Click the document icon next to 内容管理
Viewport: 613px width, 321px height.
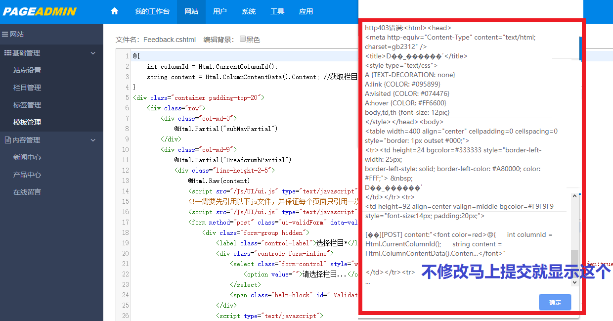[x=8, y=140]
